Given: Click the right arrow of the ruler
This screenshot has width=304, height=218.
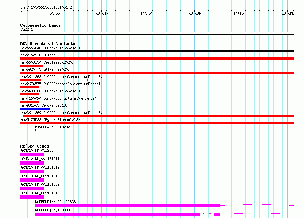Looking at the screenshot, I should [293, 11].
